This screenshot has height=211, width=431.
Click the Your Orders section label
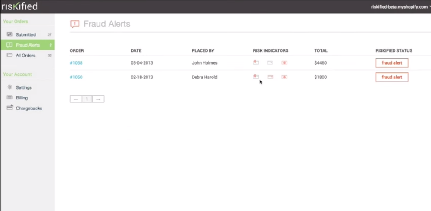[16, 22]
